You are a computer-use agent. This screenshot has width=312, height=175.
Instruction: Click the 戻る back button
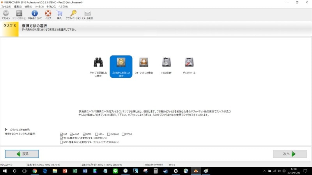click(x=22, y=154)
